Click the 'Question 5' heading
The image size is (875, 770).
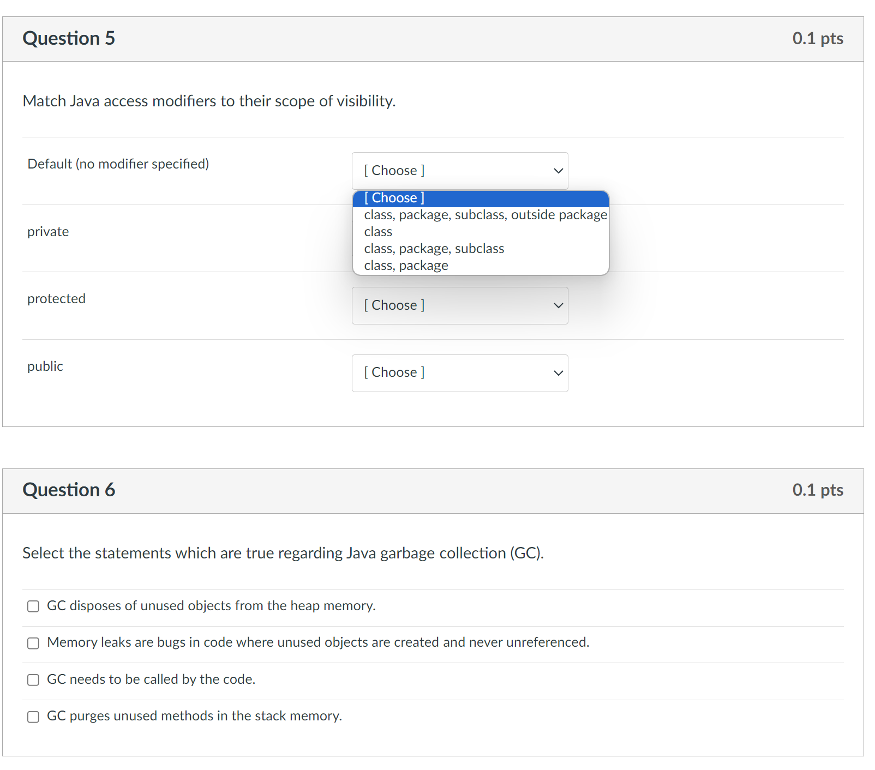(69, 38)
